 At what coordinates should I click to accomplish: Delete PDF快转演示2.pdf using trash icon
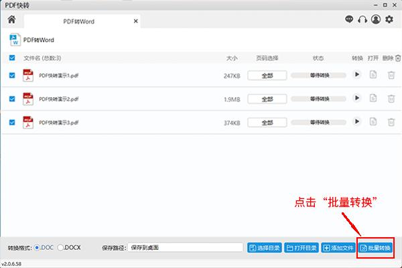tap(391, 98)
